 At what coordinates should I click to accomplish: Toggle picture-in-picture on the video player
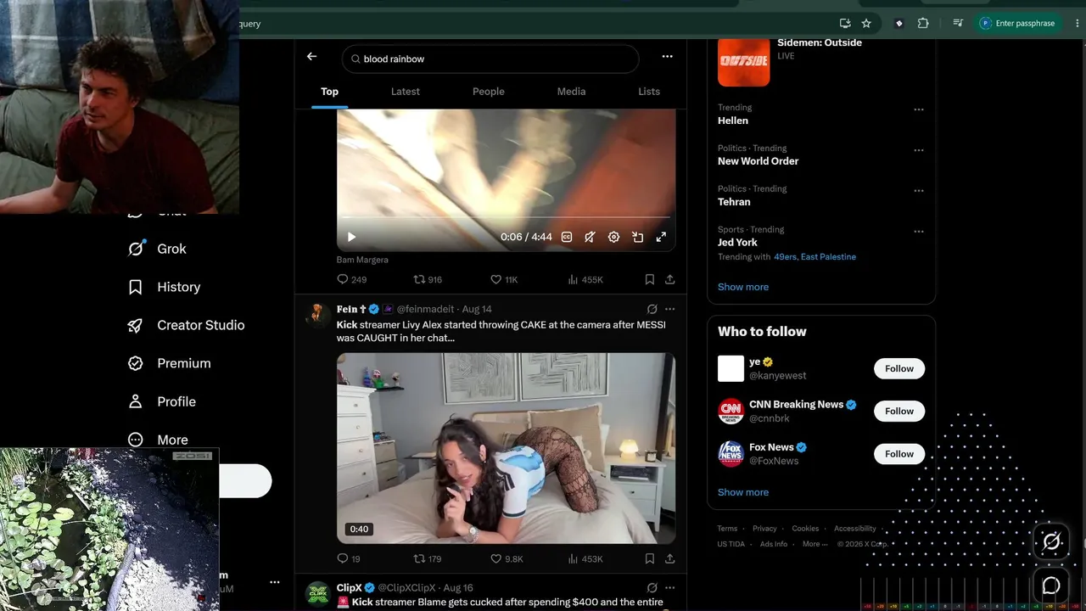click(x=637, y=238)
